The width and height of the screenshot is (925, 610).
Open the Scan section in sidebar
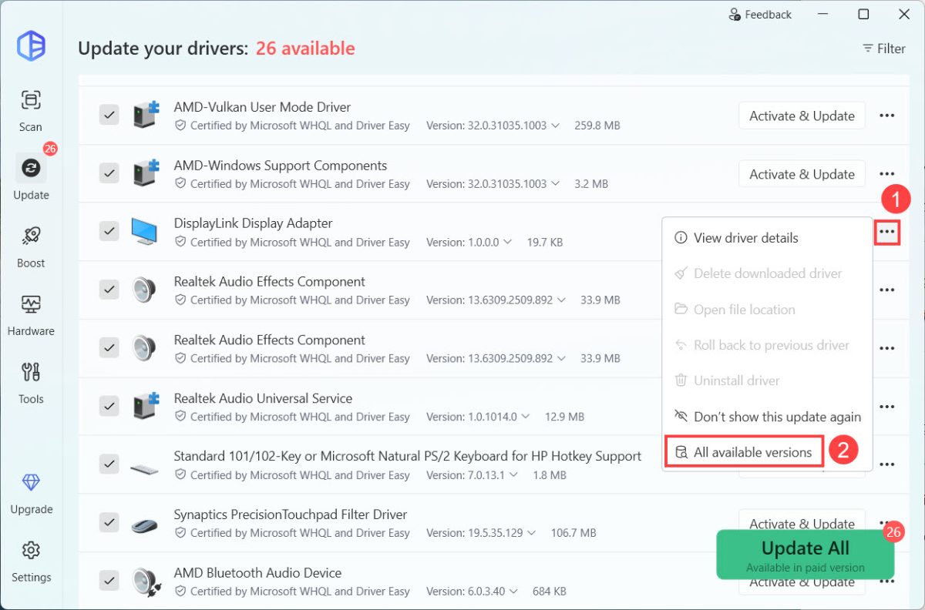31,110
